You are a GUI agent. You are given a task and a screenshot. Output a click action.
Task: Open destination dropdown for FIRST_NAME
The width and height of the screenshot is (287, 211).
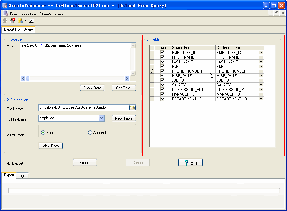pos(261,57)
